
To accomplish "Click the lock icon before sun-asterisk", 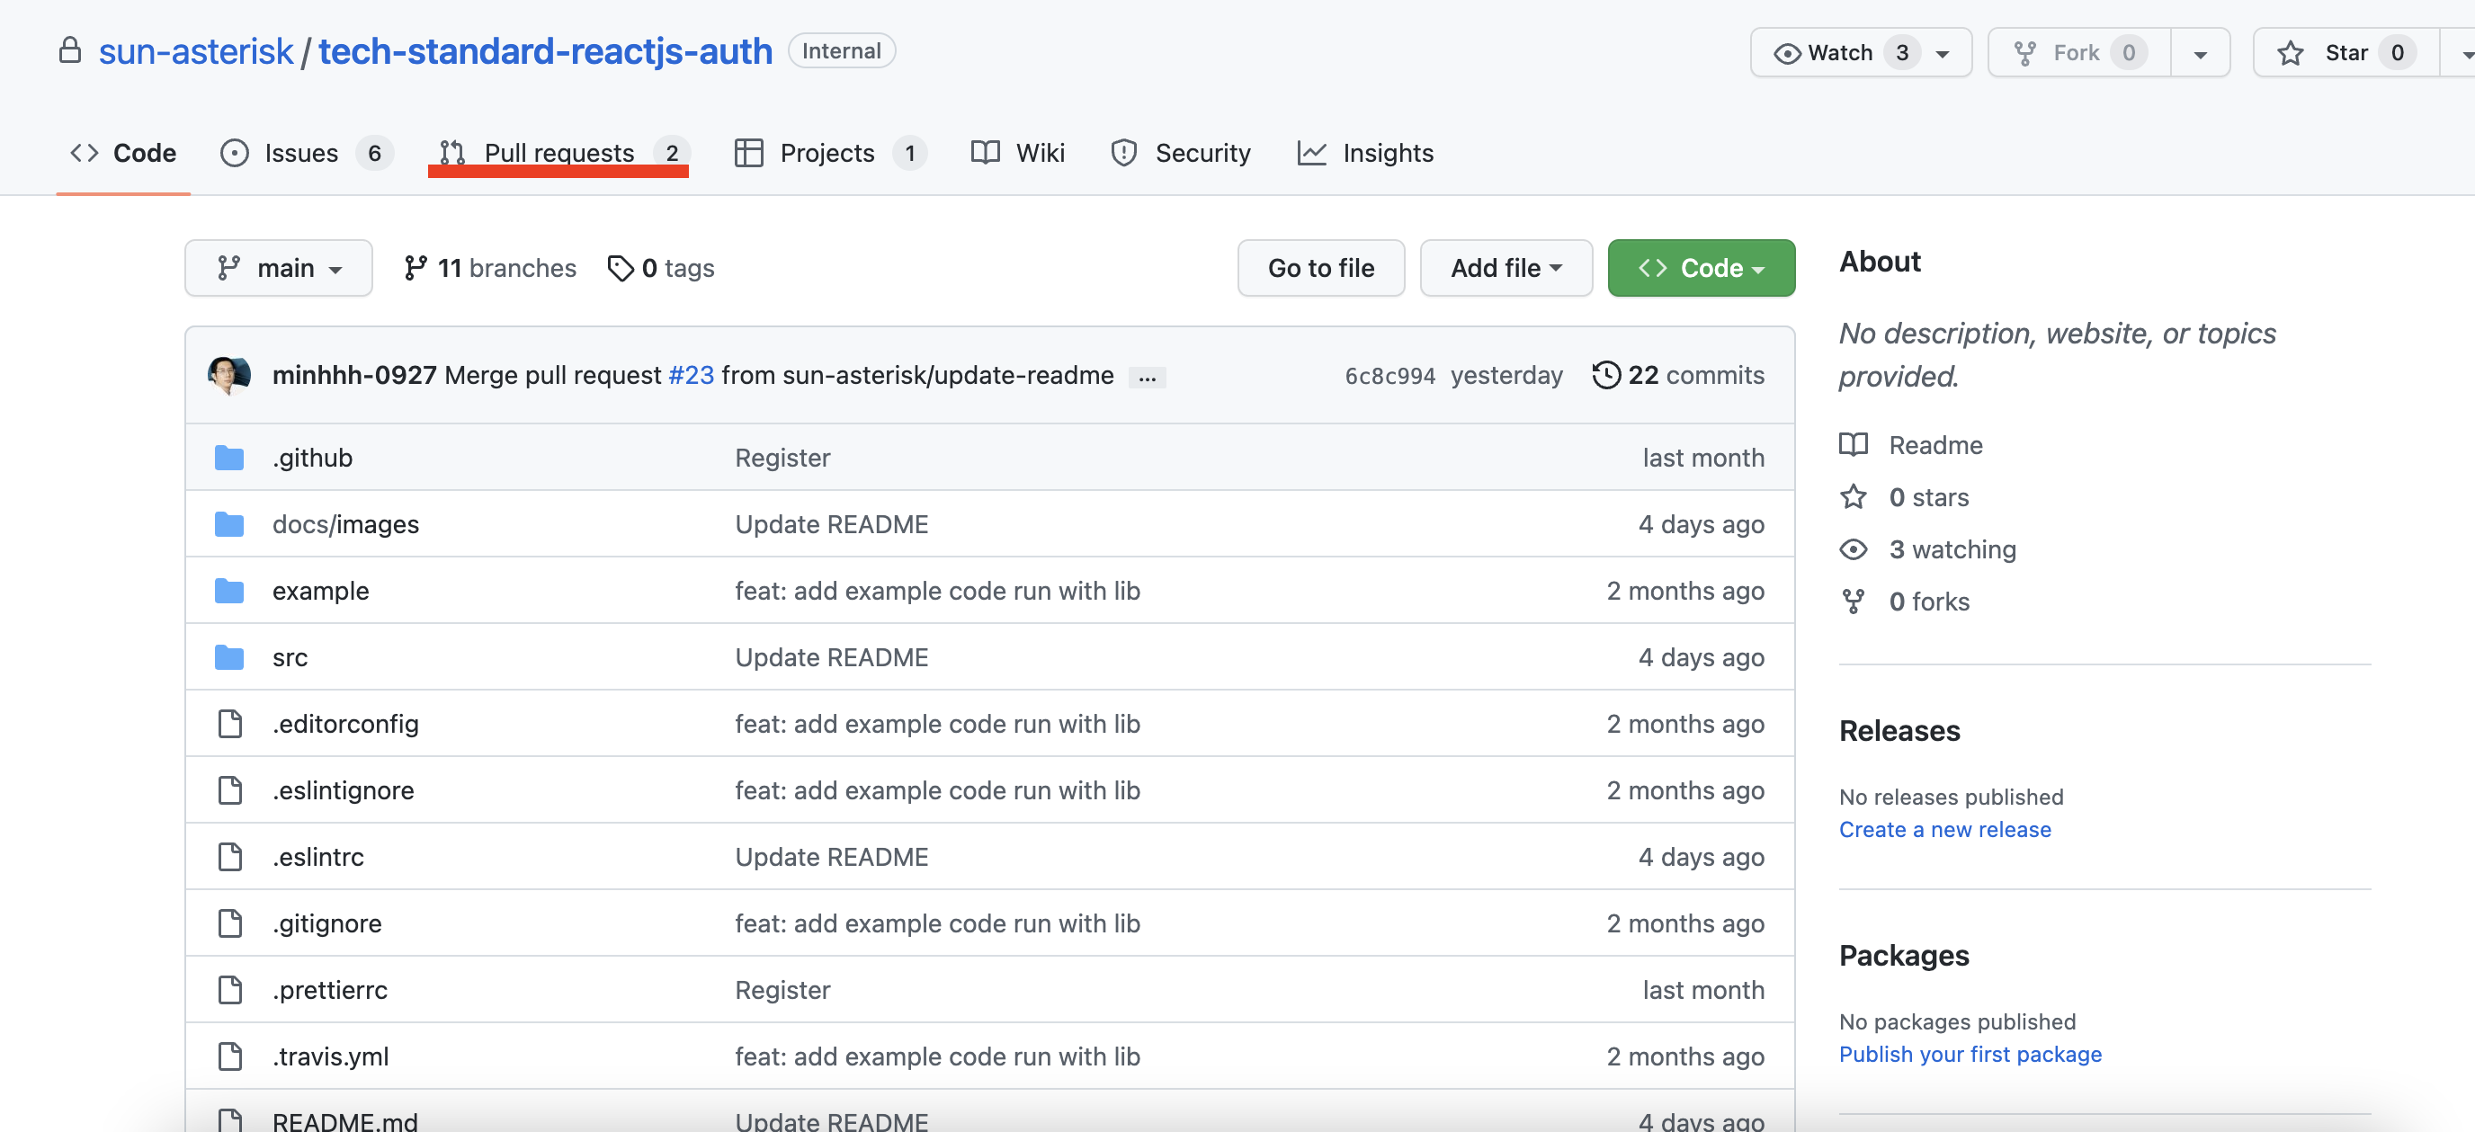I will (69, 50).
